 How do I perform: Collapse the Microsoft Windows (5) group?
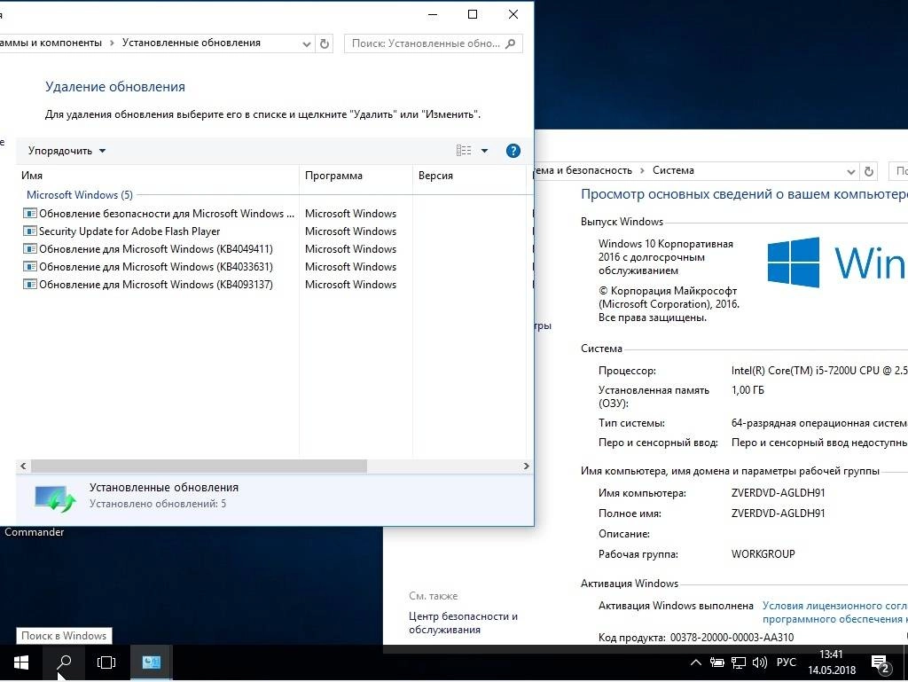click(x=79, y=195)
